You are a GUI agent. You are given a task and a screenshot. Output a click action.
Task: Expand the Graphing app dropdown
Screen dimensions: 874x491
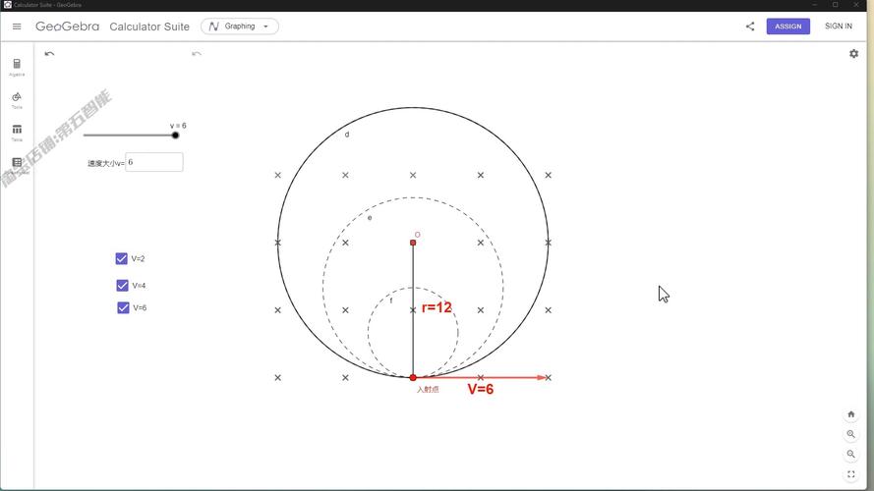[240, 27]
